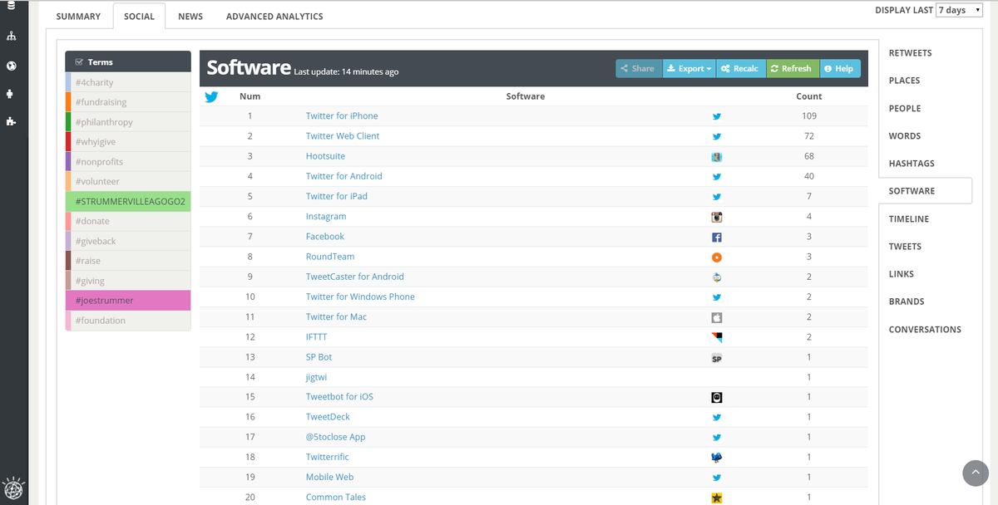Click Twitter icon in TweetDeck row

click(x=716, y=418)
